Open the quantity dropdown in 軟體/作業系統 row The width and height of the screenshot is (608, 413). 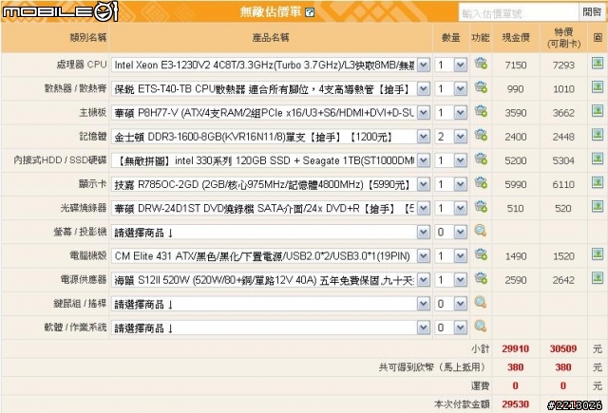[x=450, y=329]
